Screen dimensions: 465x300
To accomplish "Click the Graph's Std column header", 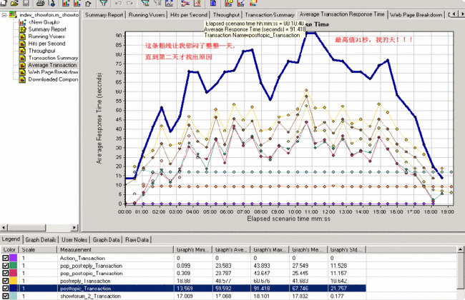I will coord(347,250).
